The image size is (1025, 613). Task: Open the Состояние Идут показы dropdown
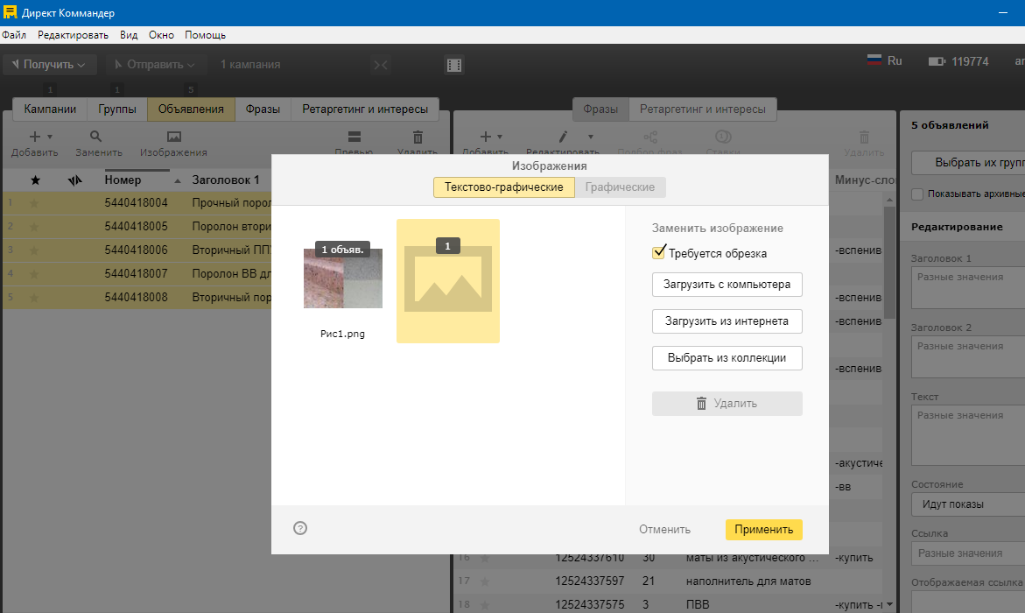967,504
